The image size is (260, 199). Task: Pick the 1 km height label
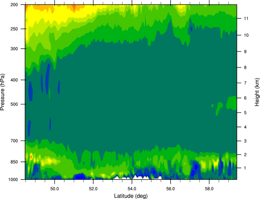pyautogui.click(x=245, y=168)
